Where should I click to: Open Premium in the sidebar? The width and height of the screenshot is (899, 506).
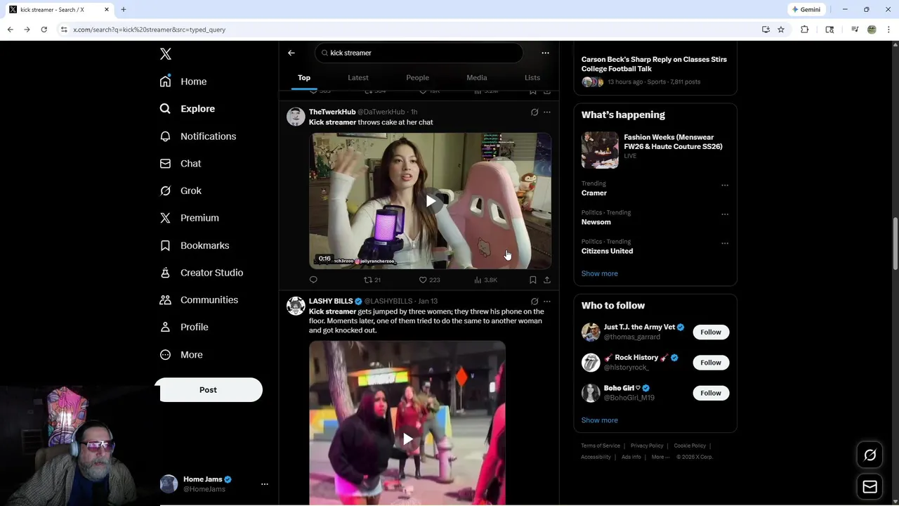[190, 218]
